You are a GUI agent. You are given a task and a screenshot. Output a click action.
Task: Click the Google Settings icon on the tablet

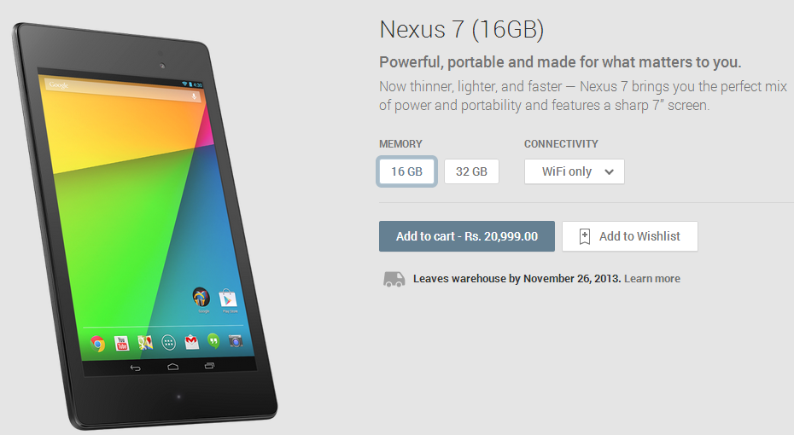pyautogui.click(x=201, y=297)
